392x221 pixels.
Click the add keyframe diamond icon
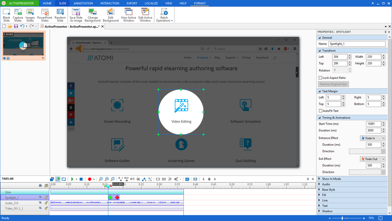pyautogui.click(x=209, y=179)
